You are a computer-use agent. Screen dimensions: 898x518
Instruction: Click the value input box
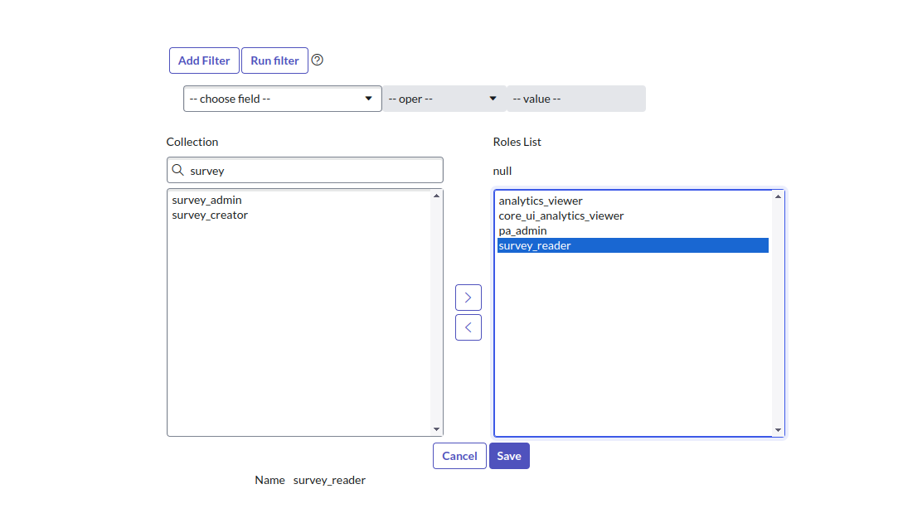click(575, 99)
